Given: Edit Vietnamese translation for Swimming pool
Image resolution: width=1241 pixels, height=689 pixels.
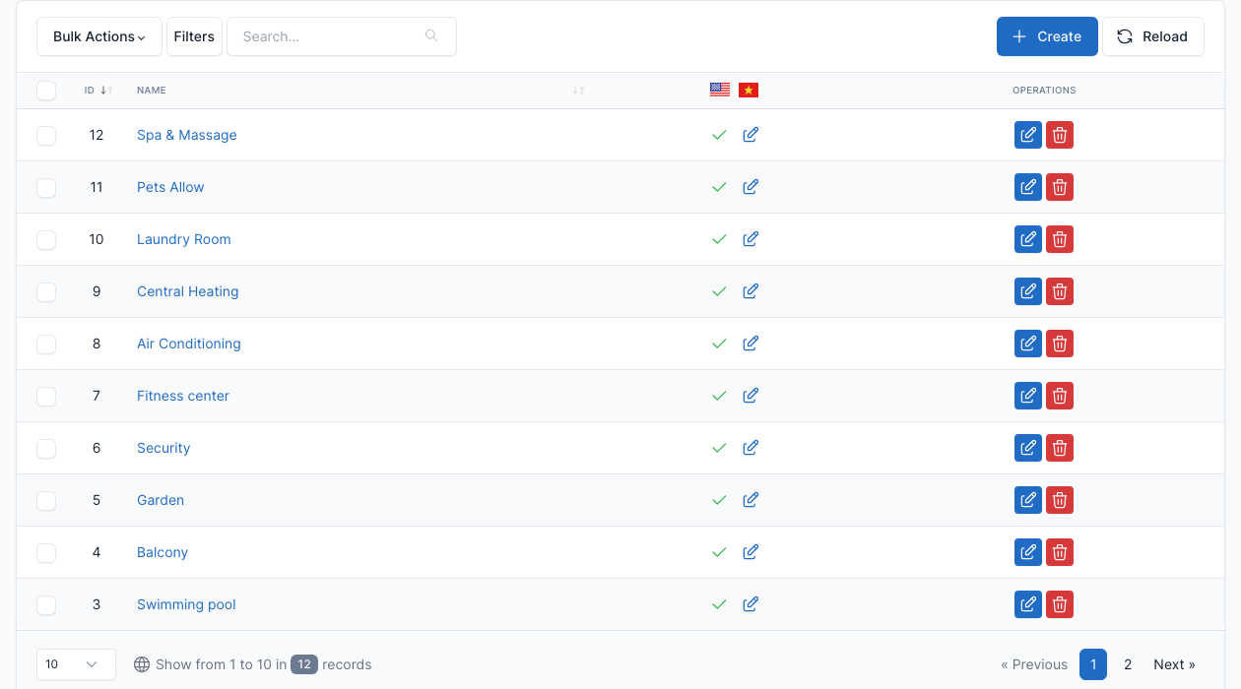Looking at the screenshot, I should click(x=751, y=604).
